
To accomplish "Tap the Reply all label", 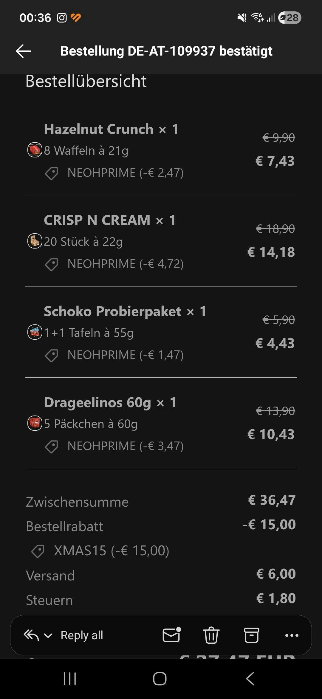I will point(82,635).
